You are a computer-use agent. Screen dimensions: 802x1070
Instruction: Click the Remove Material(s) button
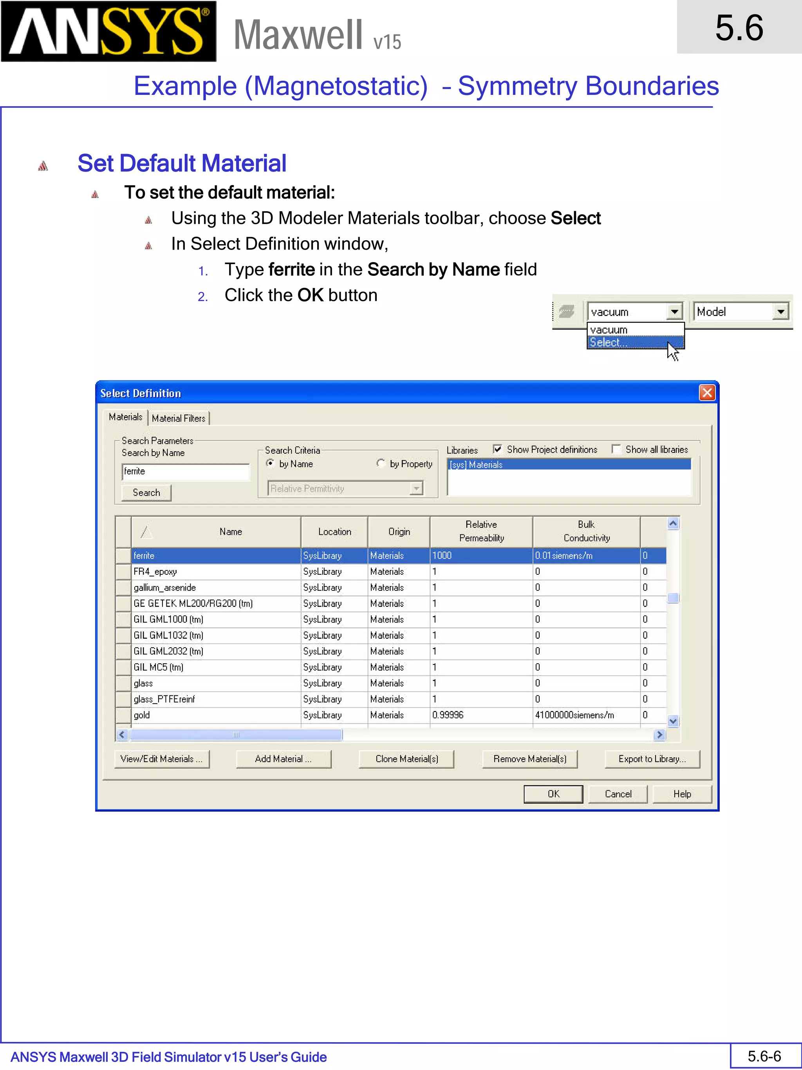(530, 759)
